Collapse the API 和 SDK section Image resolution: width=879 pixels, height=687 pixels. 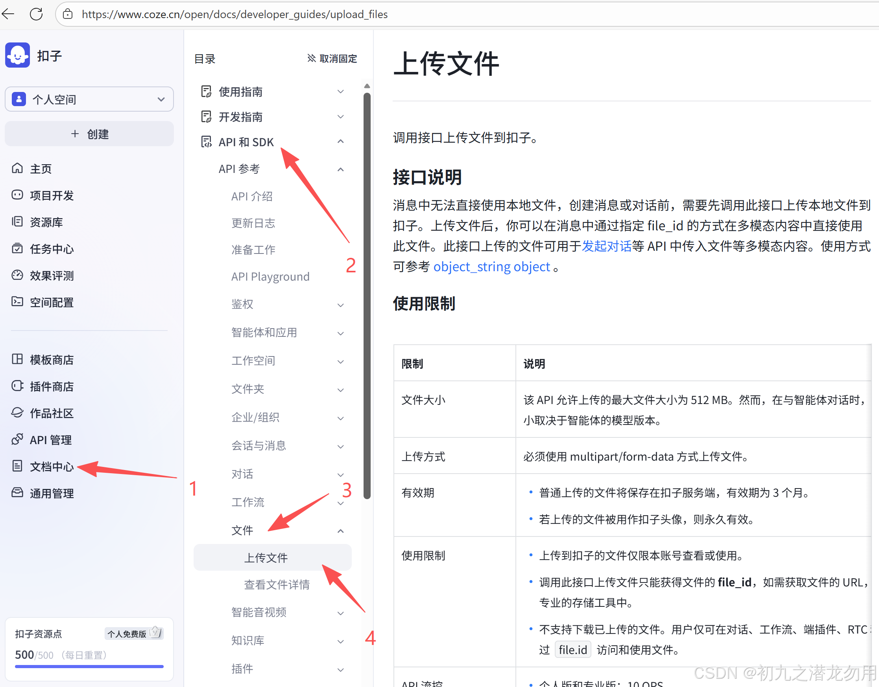[340, 141]
